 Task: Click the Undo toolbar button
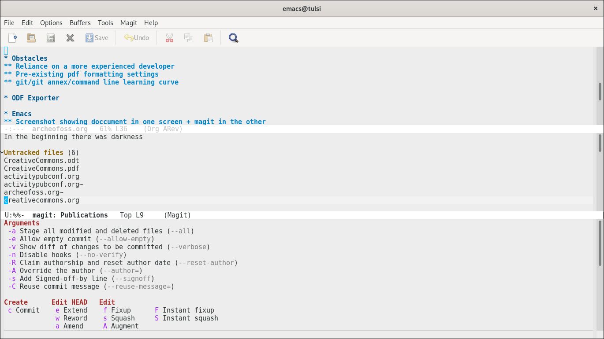coord(136,38)
